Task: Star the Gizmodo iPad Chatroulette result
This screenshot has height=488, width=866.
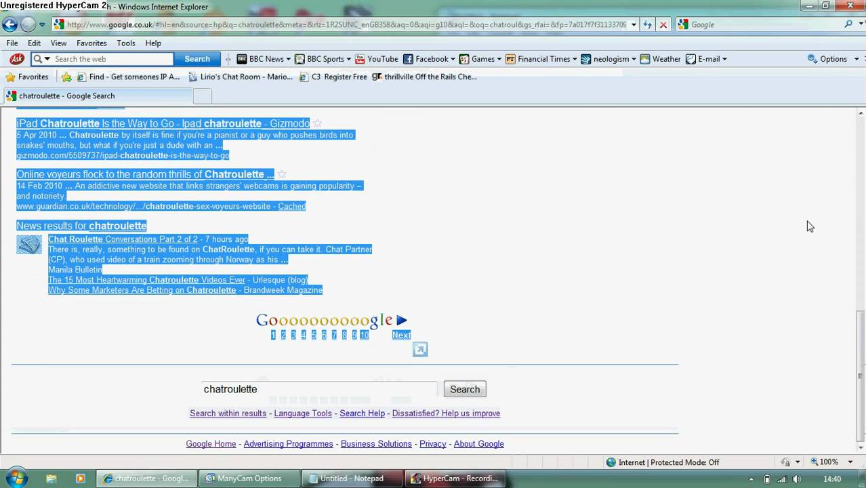Action: click(x=317, y=123)
